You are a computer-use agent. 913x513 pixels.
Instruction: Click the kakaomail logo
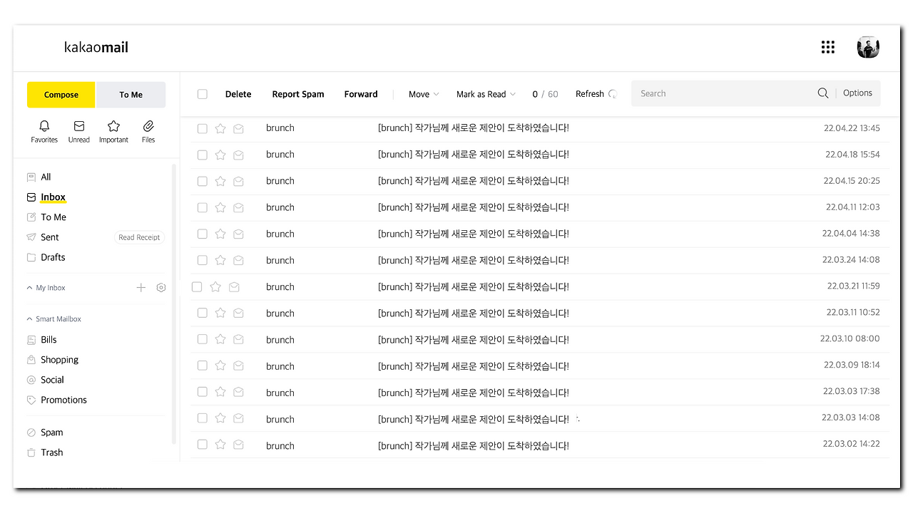(96, 48)
